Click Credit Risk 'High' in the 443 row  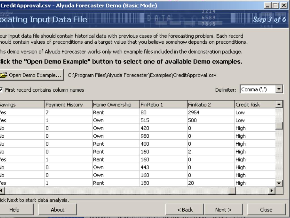pos(255,167)
